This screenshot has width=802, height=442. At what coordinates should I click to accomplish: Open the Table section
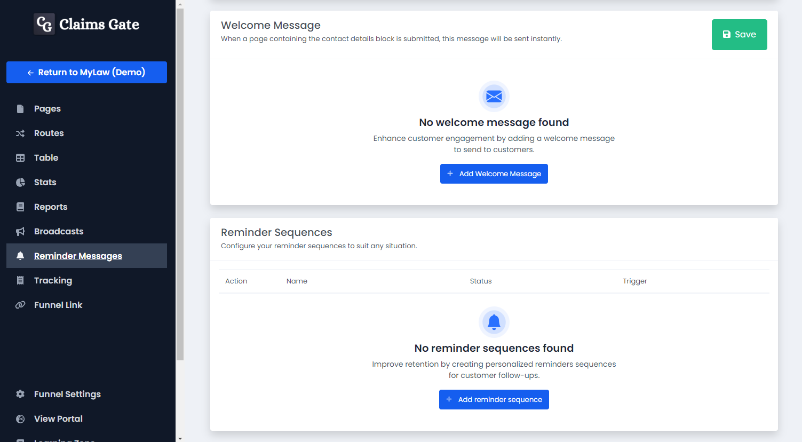(x=86, y=158)
